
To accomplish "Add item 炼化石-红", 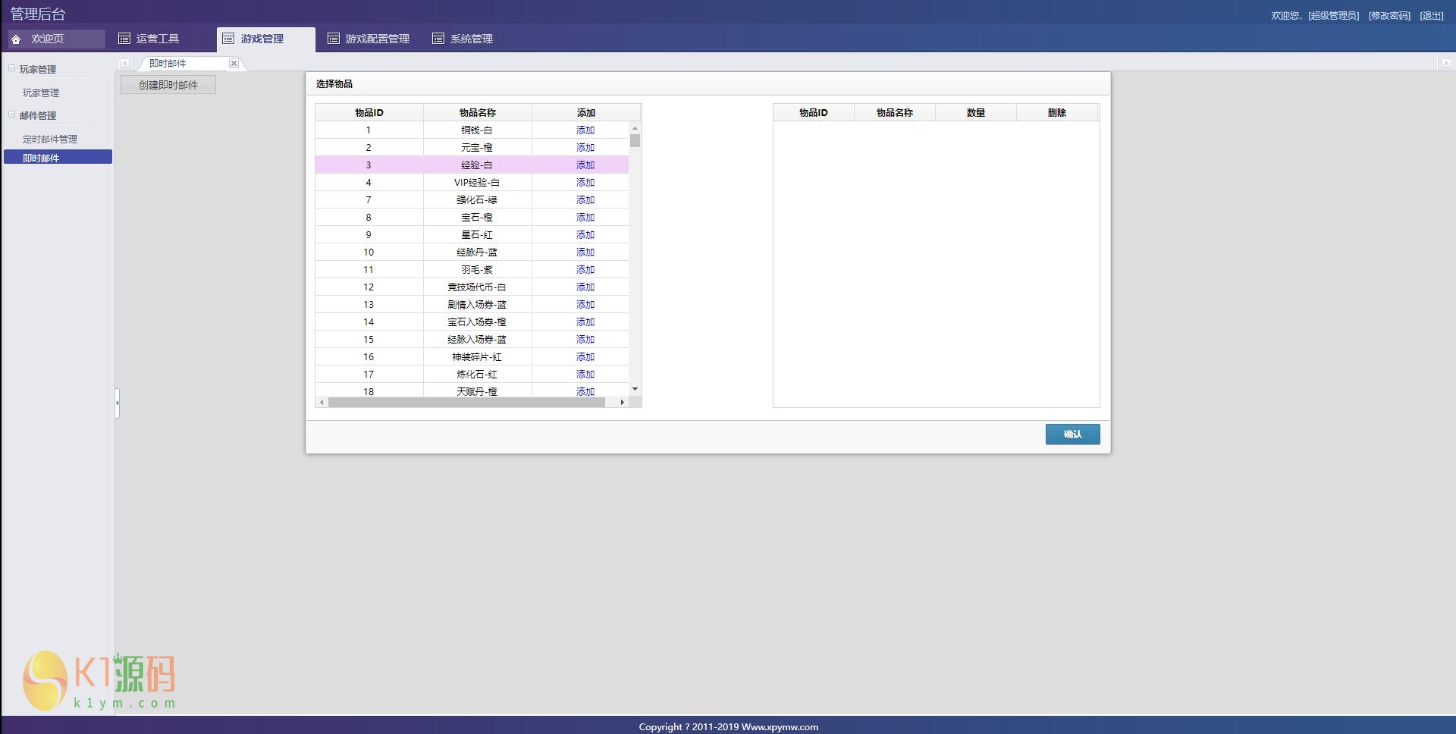I will click(585, 375).
